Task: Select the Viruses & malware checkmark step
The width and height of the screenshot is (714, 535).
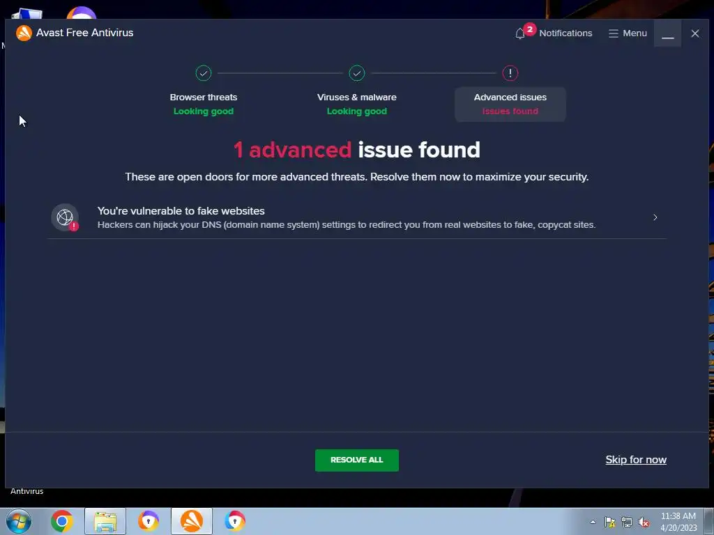Action: pyautogui.click(x=356, y=72)
